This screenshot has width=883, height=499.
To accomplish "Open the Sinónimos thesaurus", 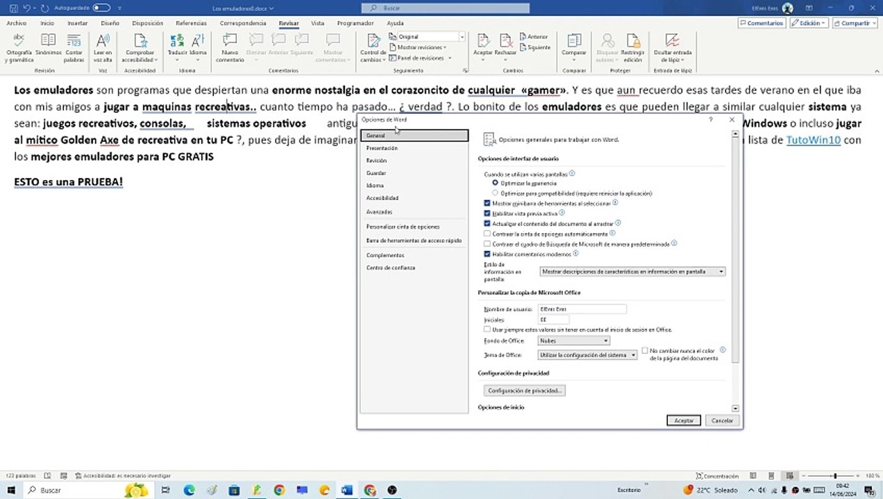I will click(x=49, y=46).
